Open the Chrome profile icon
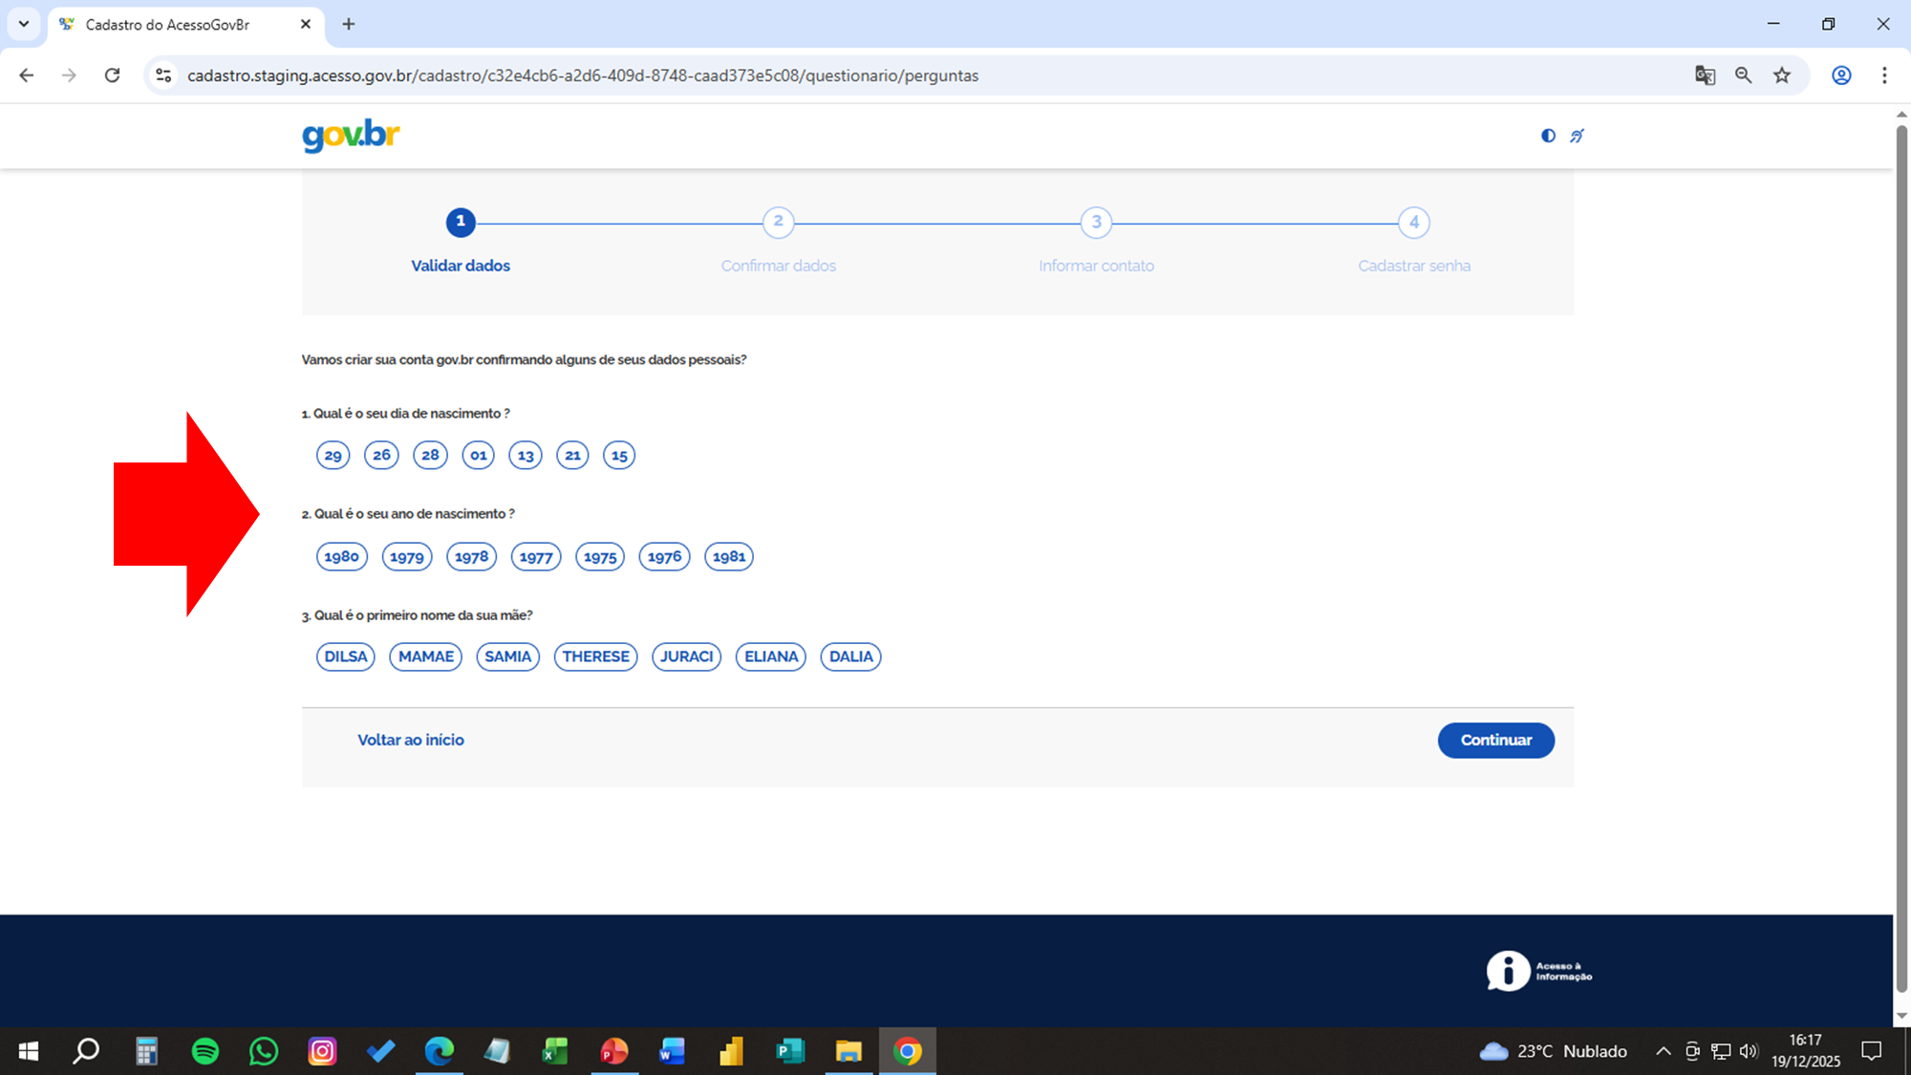1911x1075 pixels. pos(1841,75)
